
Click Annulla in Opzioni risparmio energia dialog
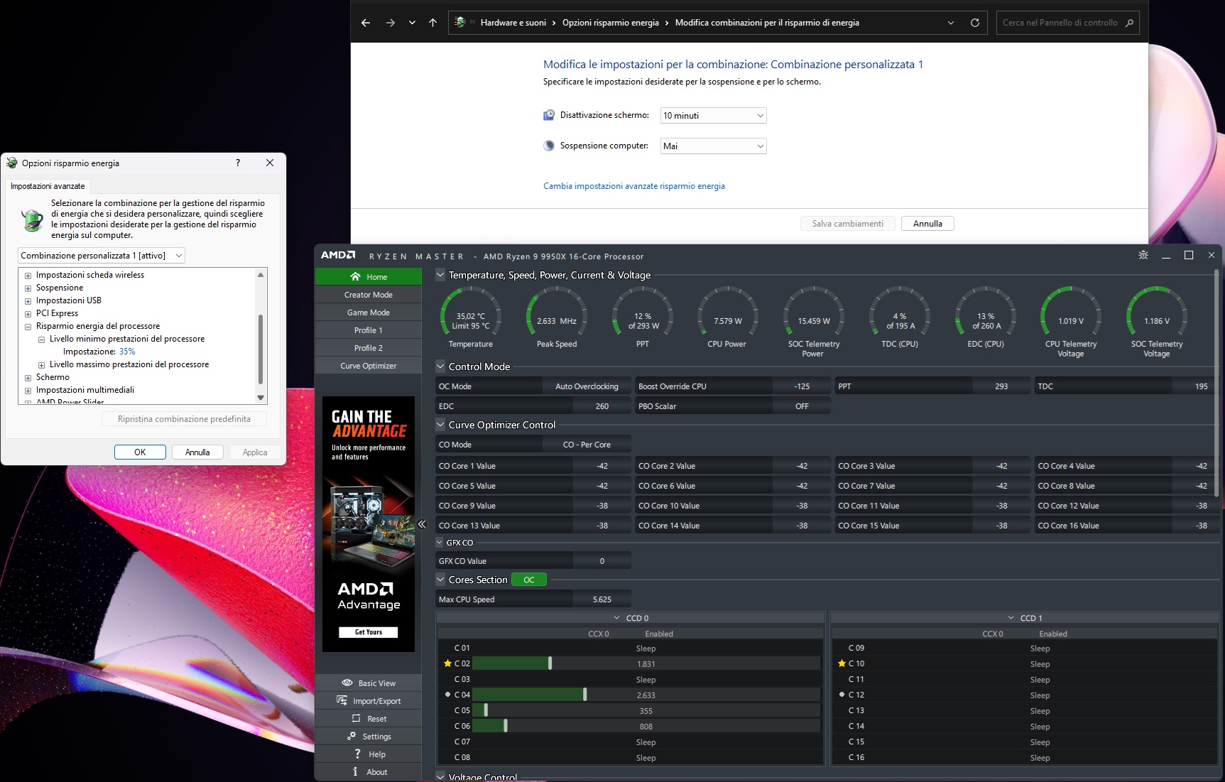(x=197, y=452)
